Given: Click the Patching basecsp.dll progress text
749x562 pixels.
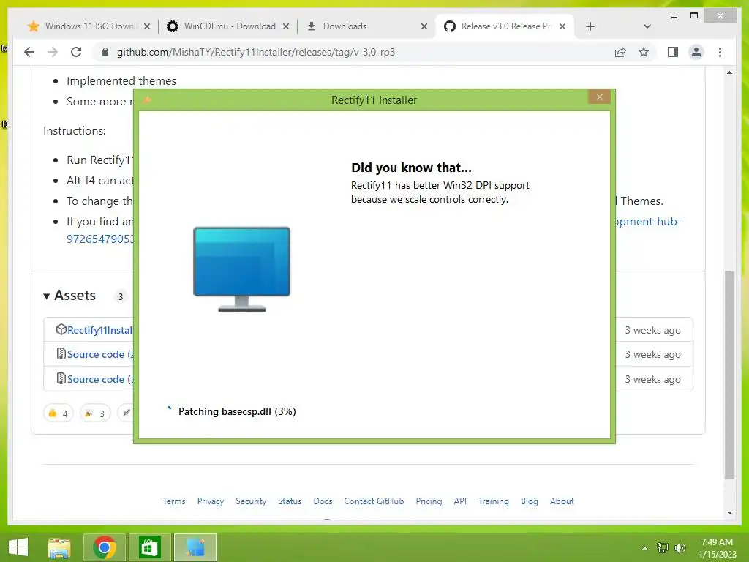Looking at the screenshot, I should point(237,411).
